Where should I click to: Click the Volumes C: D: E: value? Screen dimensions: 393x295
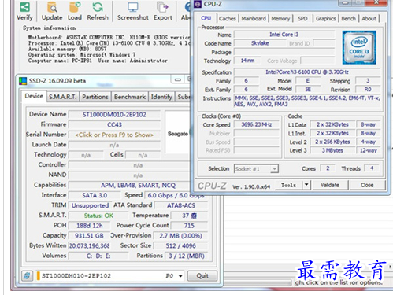coord(98,256)
